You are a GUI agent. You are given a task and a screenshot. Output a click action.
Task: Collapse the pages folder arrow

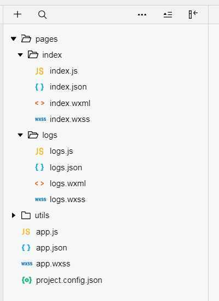click(x=13, y=39)
